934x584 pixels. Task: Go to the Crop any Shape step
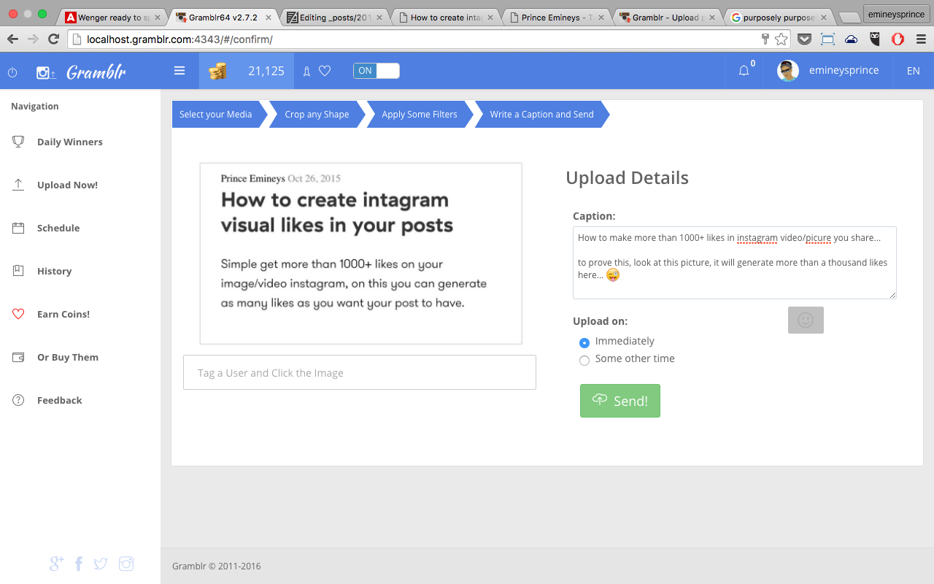coord(317,114)
